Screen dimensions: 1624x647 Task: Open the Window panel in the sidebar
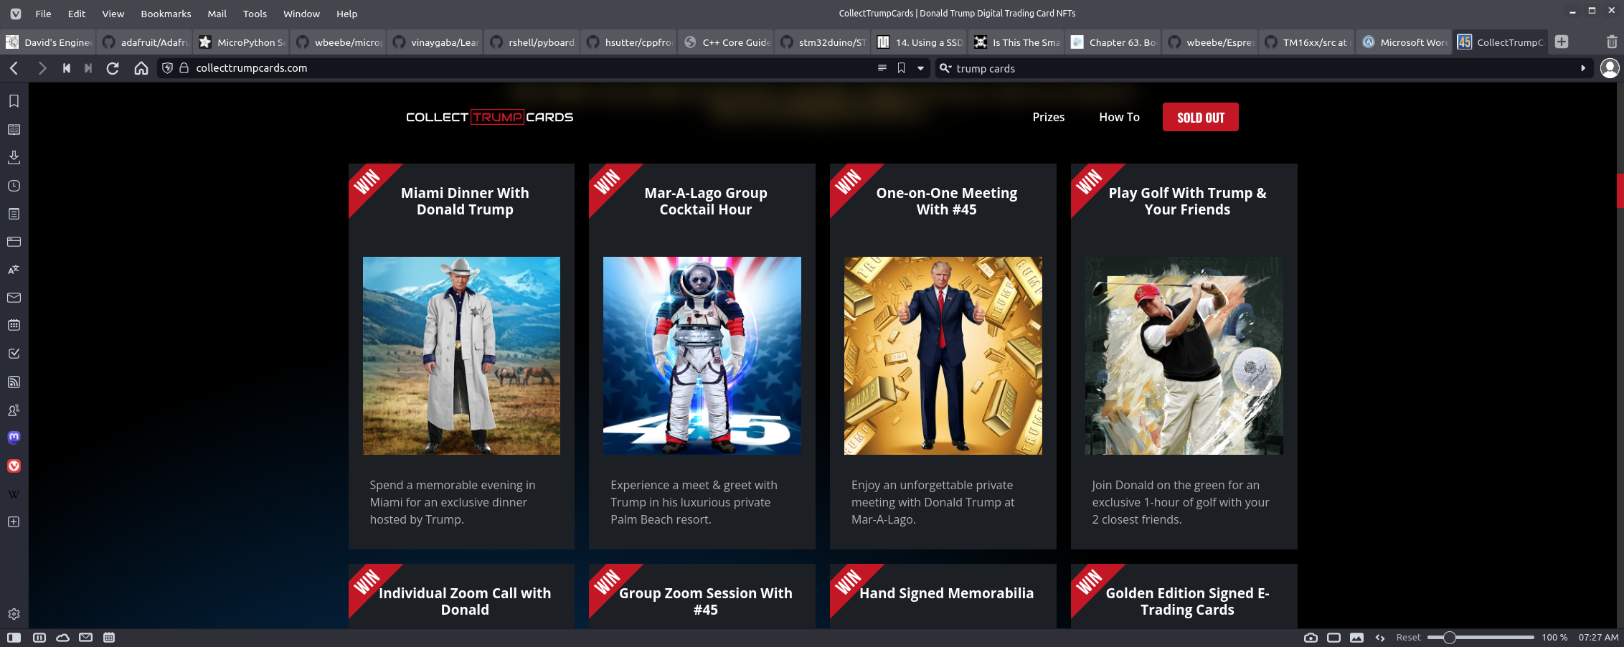pyautogui.click(x=14, y=242)
